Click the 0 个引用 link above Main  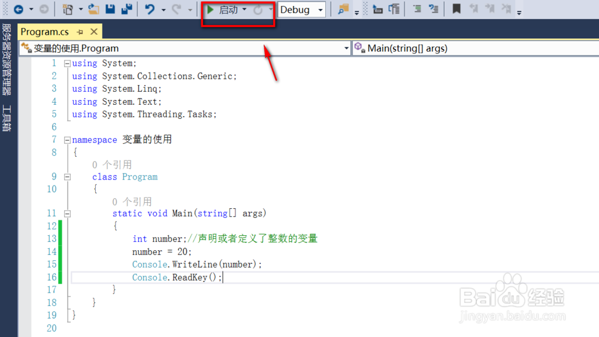tap(132, 202)
